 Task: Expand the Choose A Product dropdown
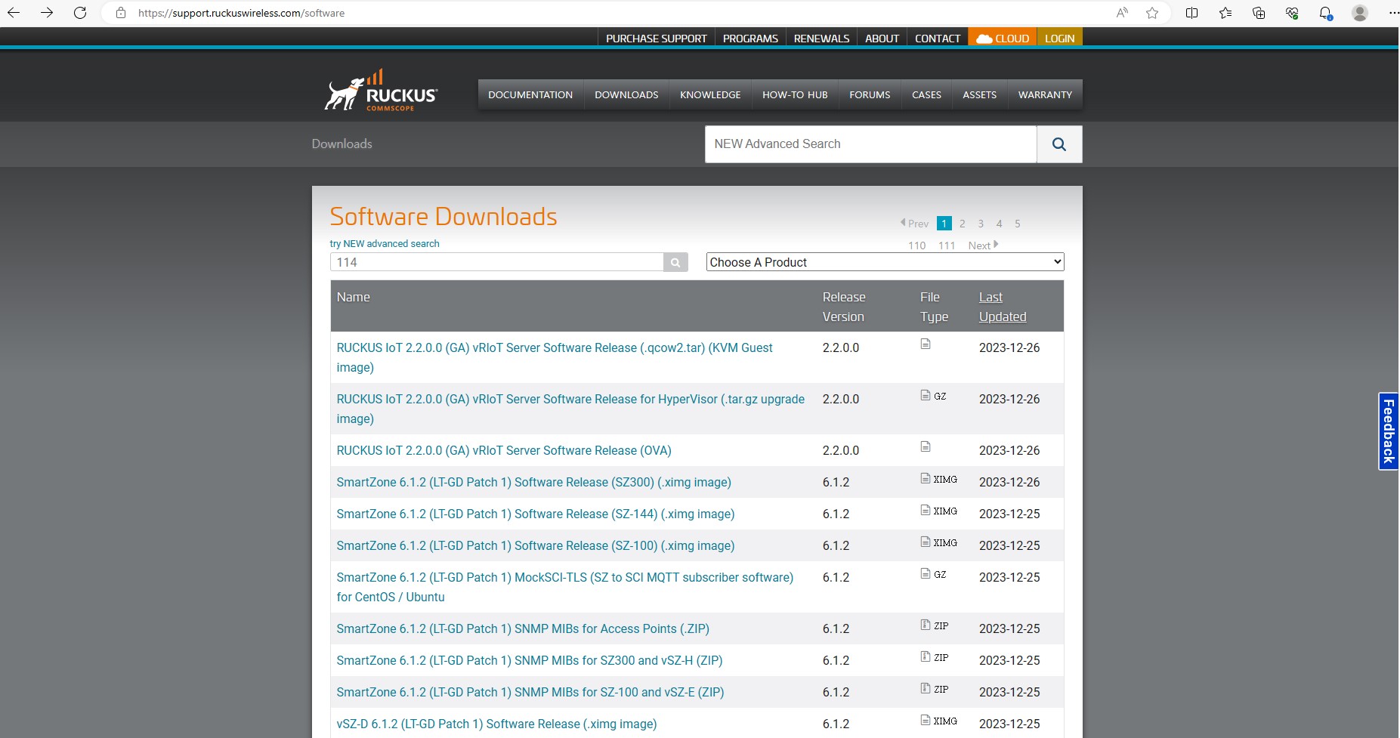pos(885,262)
